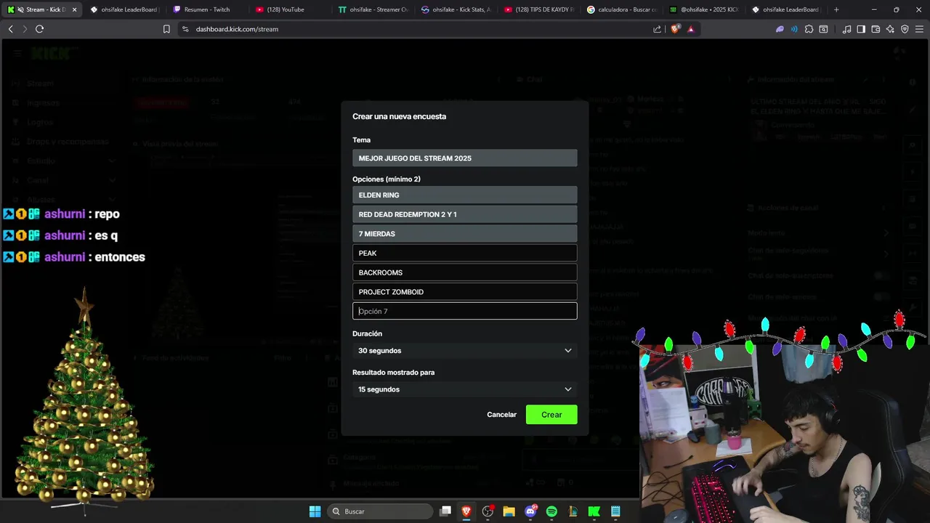Open Spotify from the taskbar
930x523 pixels.
pyautogui.click(x=551, y=511)
